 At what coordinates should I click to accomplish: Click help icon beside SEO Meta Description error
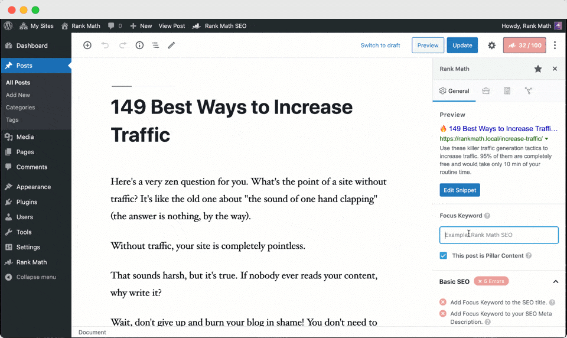pos(487,322)
